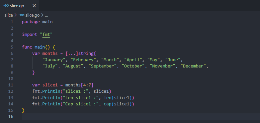260x123 pixels.
Task: Click the Go file icon in the tab
Action: [x=6, y=6]
